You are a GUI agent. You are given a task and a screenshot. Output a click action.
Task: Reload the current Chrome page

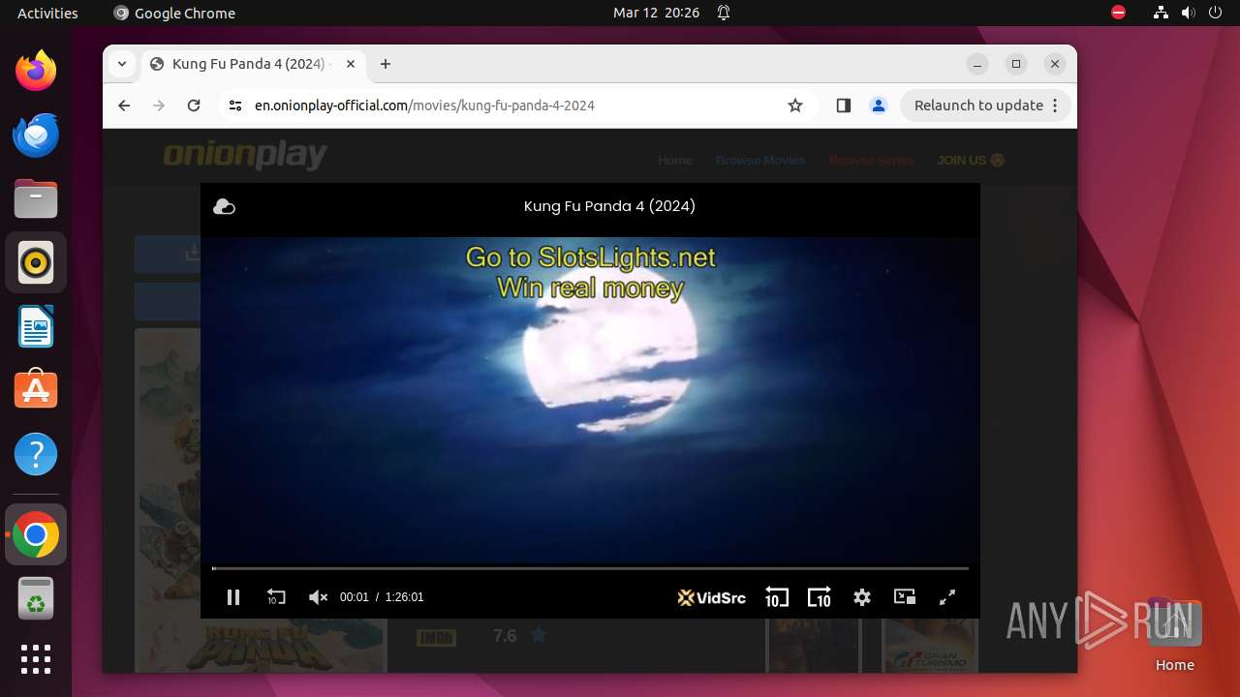coord(194,106)
